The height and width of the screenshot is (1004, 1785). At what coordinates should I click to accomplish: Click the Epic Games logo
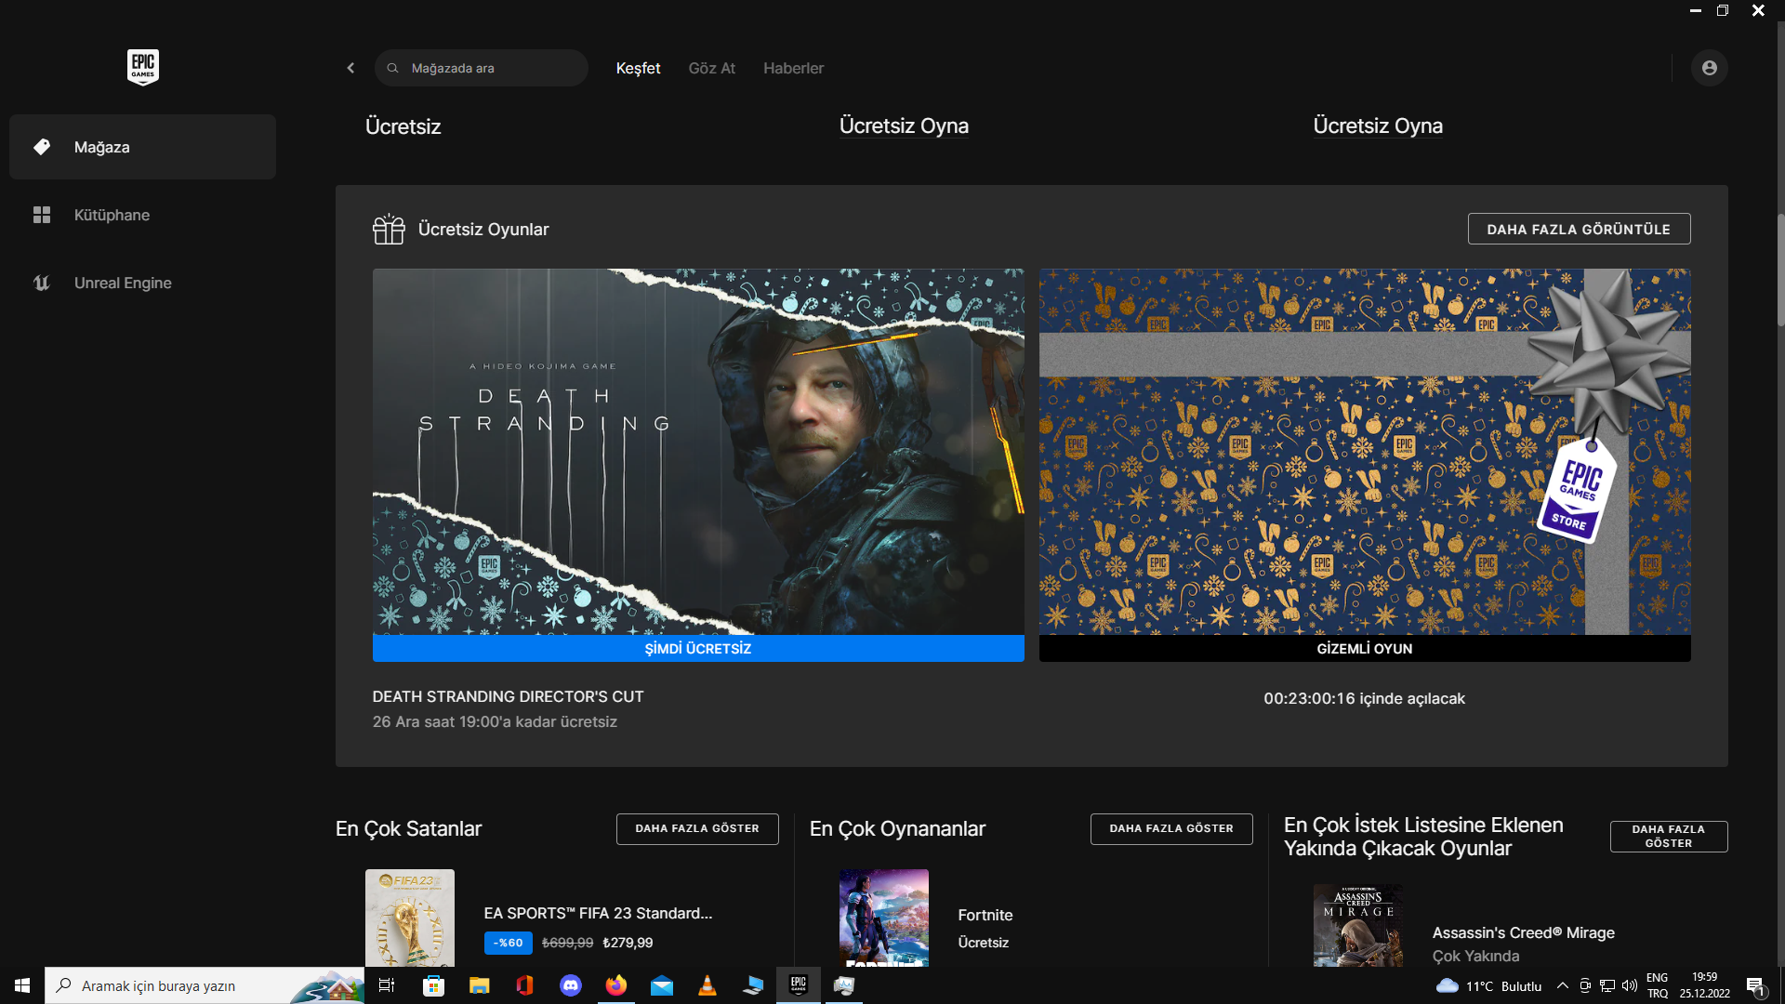coord(143,67)
